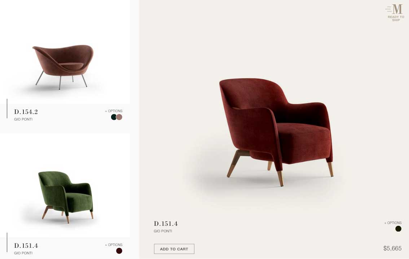Screen dimensions: 409x259
Task: Click Gio Ponti designer in featured panel
Action: click(163, 231)
